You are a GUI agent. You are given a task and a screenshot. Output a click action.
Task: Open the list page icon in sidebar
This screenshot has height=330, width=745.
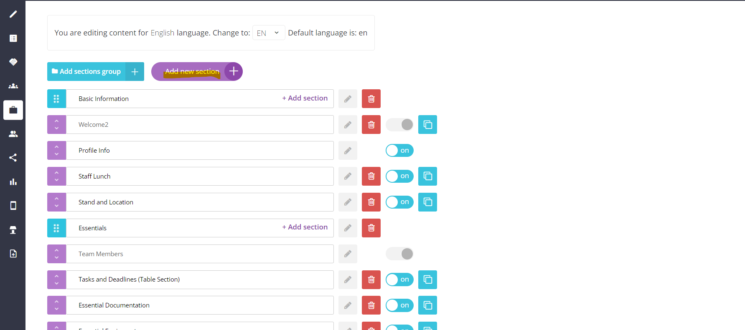[x=13, y=38]
